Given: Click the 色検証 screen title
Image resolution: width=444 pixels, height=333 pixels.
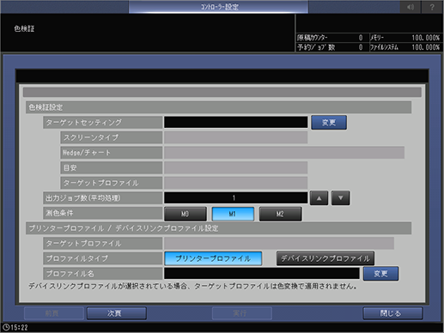Looking at the screenshot, I should (x=24, y=28).
